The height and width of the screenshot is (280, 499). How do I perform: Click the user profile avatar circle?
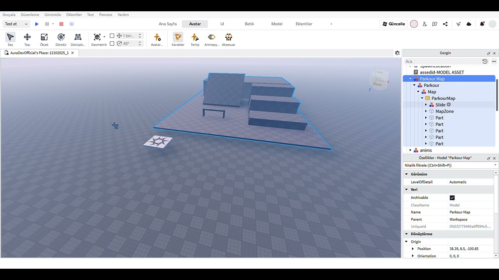click(x=492, y=24)
